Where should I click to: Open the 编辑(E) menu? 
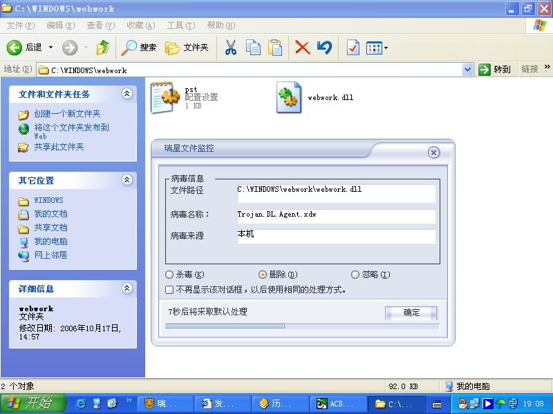point(61,26)
